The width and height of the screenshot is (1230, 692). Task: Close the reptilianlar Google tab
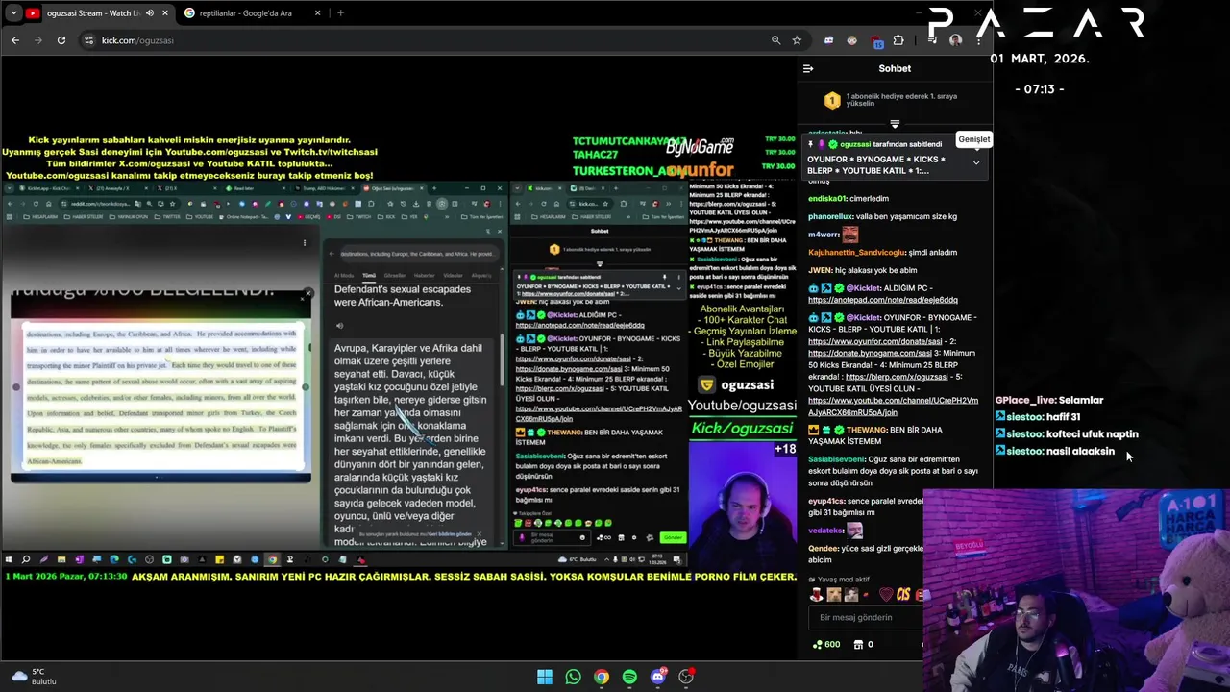click(x=317, y=12)
